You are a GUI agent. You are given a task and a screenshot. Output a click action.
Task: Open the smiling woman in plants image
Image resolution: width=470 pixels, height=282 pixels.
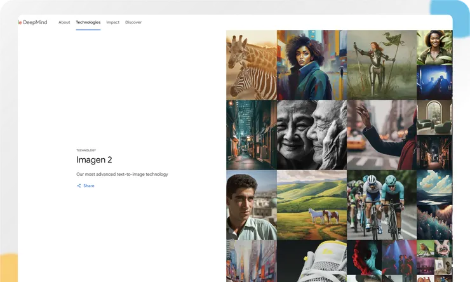pyautogui.click(x=434, y=48)
